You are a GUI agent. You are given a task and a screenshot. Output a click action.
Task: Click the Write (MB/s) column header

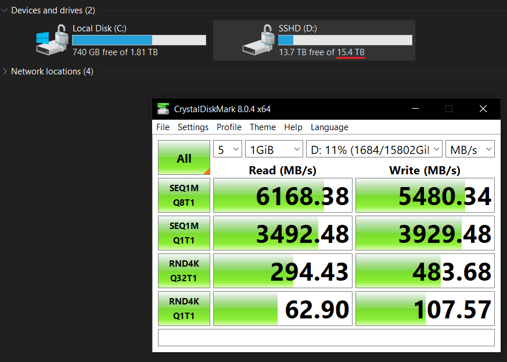(425, 170)
